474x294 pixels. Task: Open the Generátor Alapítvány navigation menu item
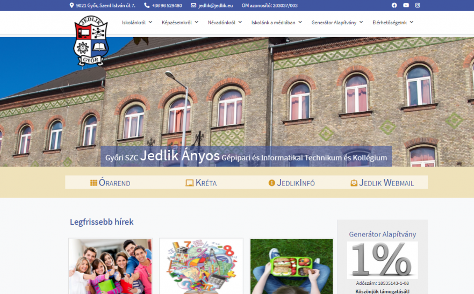click(x=334, y=23)
